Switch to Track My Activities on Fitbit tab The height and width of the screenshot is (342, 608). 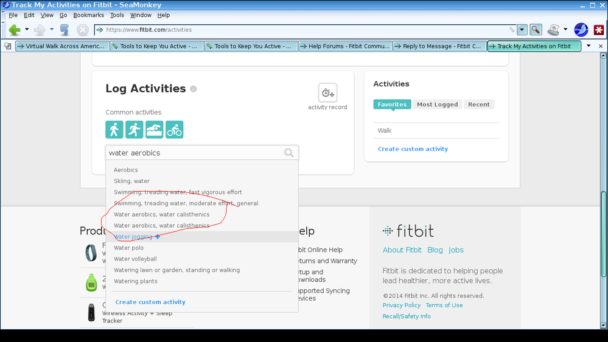[534, 46]
